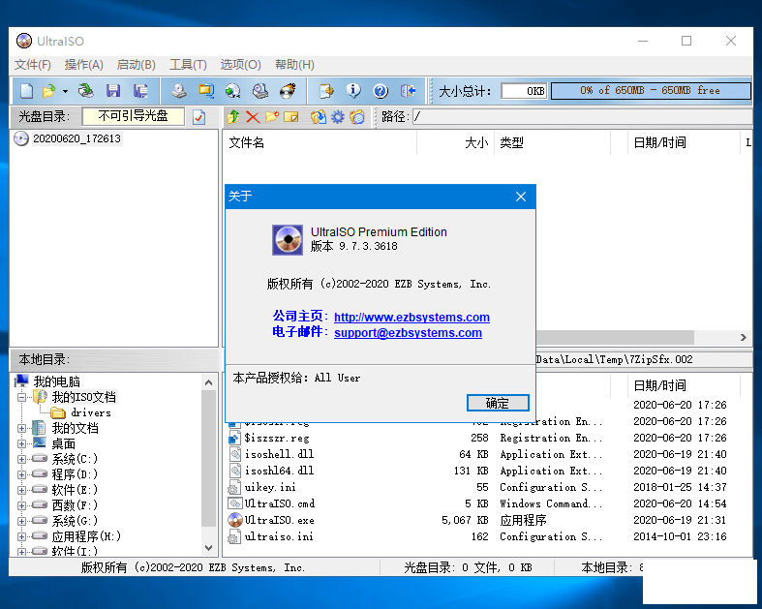Click the Compress ISO icon
The width and height of the screenshot is (762, 609).
(x=206, y=90)
